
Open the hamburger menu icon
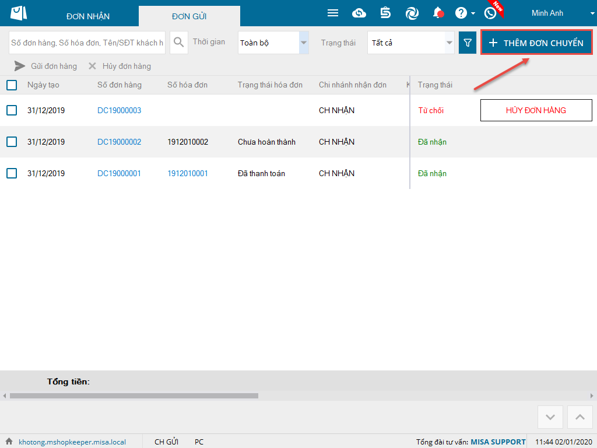333,13
